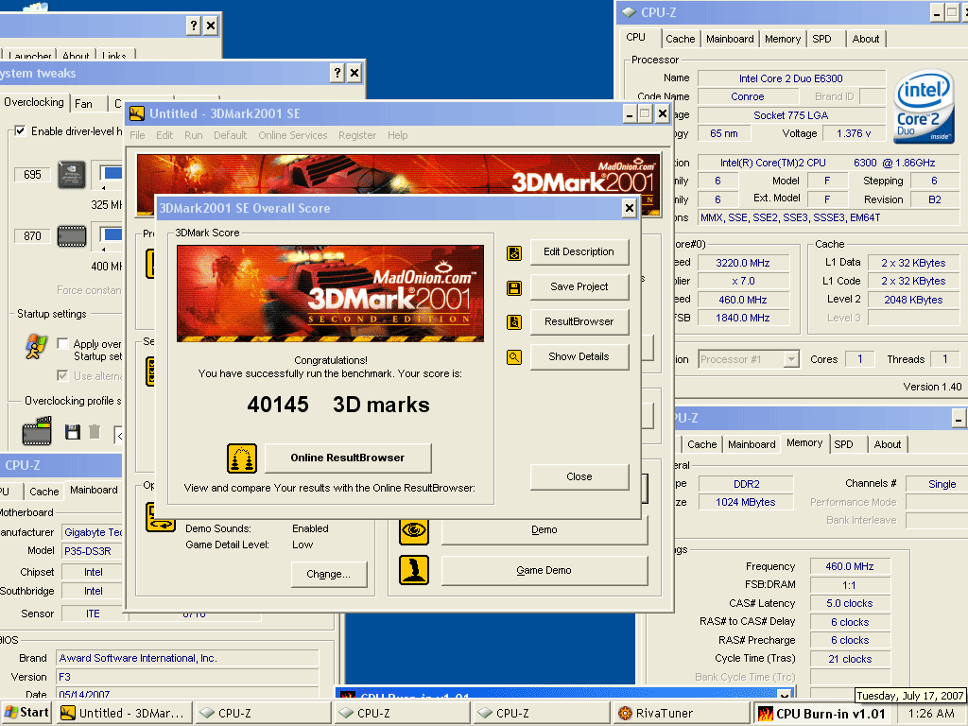
Task: Open the Online Services menu
Action: (x=293, y=135)
